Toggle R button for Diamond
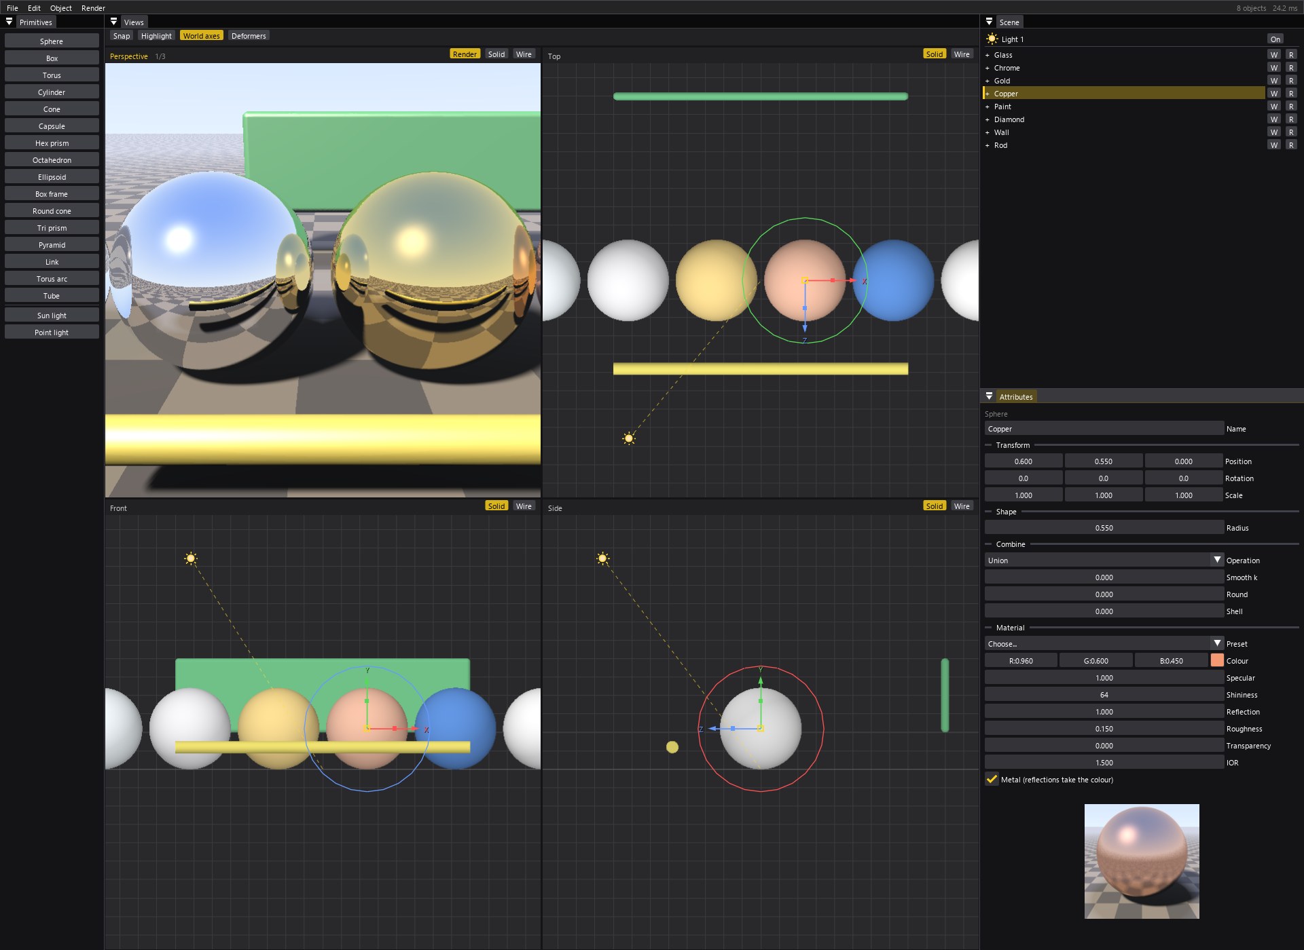The width and height of the screenshot is (1304, 950). point(1291,119)
